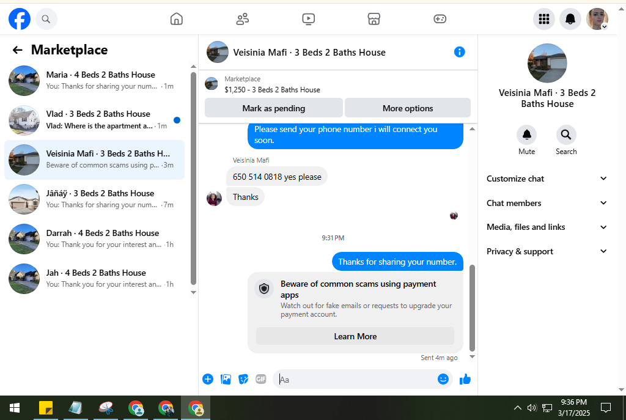Show hidden tray icons chevron
This screenshot has width=626, height=420.
coord(517,408)
